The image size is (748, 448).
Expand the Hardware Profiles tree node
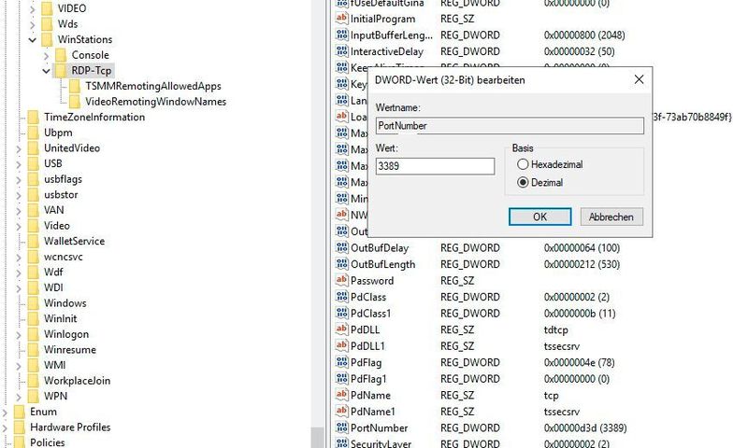tap(5, 427)
